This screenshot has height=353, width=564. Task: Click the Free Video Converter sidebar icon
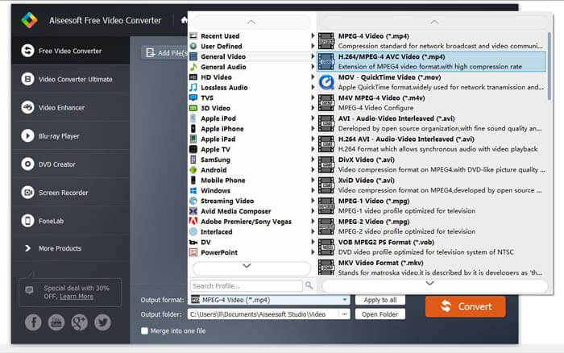click(x=27, y=51)
